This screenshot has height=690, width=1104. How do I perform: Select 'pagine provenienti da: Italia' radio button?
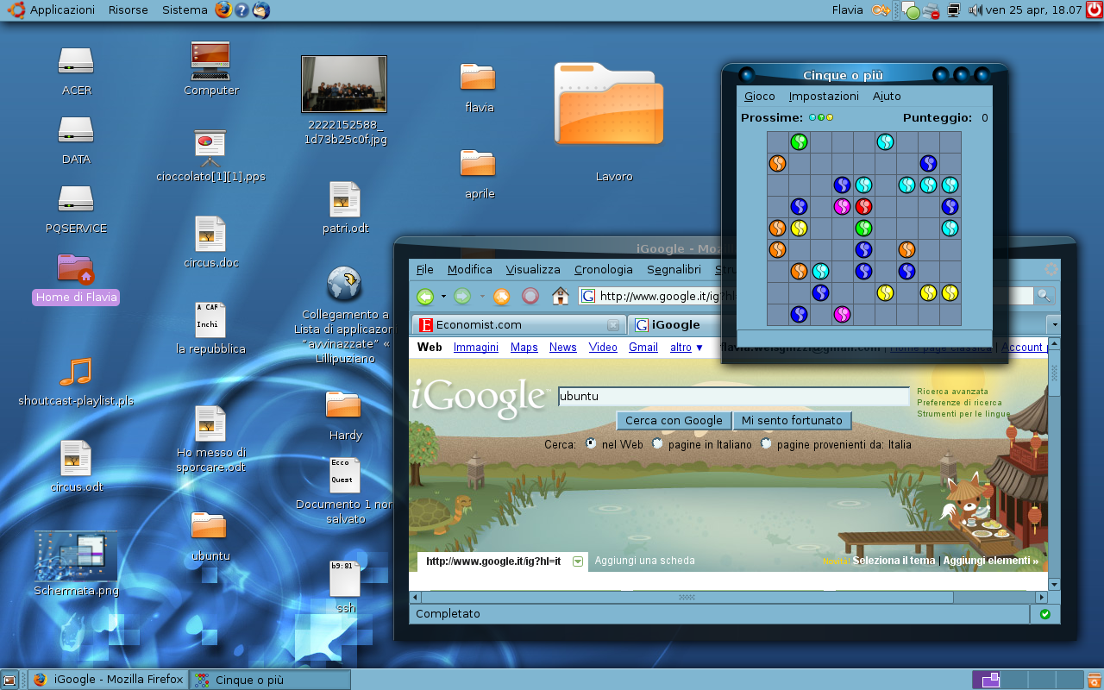[766, 444]
